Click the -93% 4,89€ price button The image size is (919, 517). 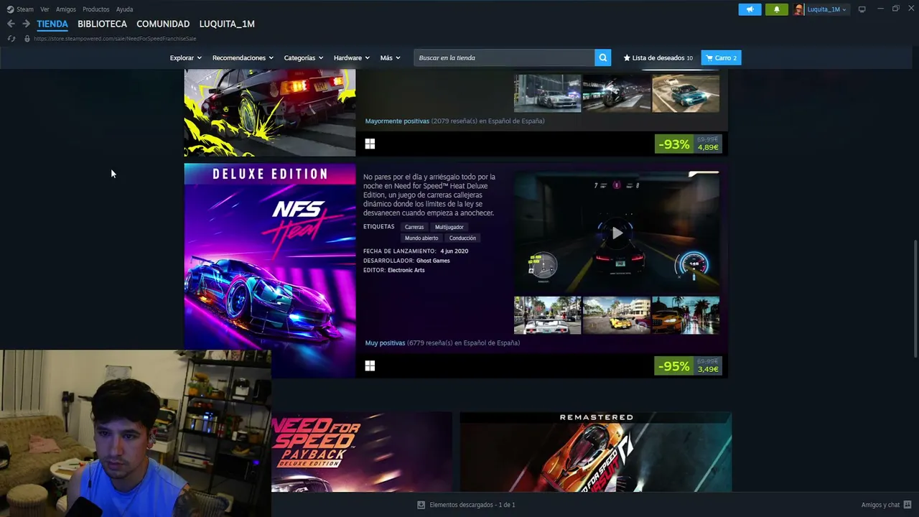(688, 144)
